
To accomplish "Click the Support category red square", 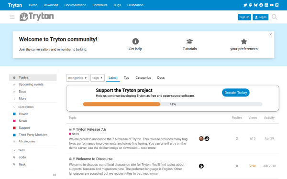I will pos(14,128).
